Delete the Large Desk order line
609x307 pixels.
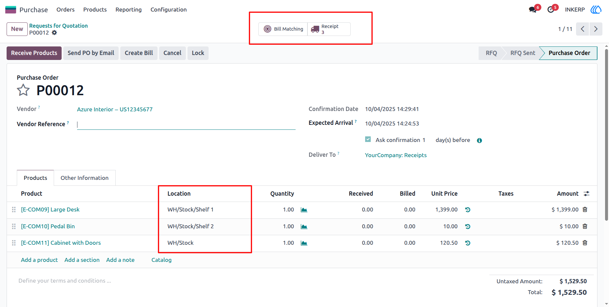pos(585,209)
